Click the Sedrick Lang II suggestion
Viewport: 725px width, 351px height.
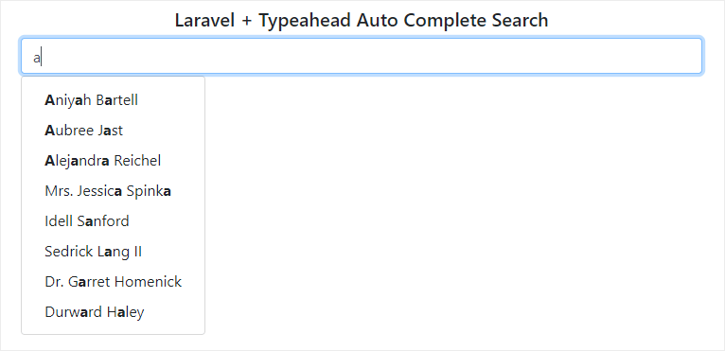click(113, 252)
